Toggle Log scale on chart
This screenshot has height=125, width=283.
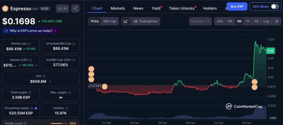click(266, 21)
